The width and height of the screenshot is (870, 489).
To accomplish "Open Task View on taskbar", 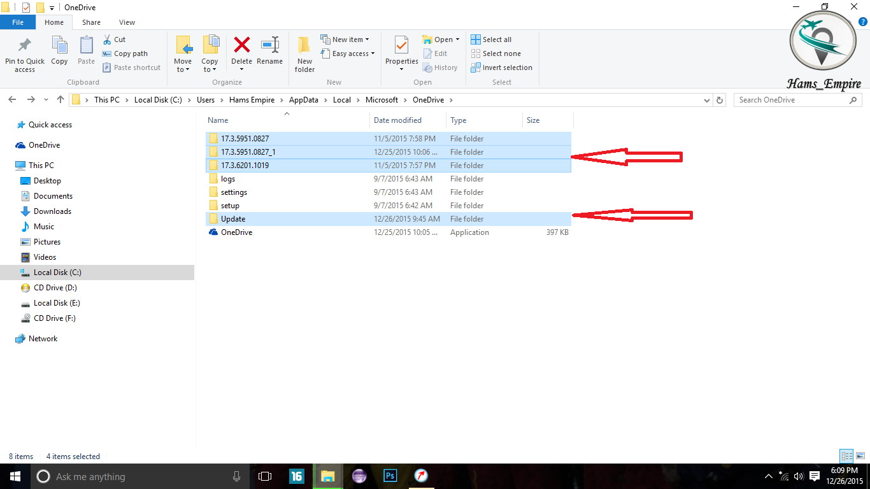I will [x=265, y=476].
